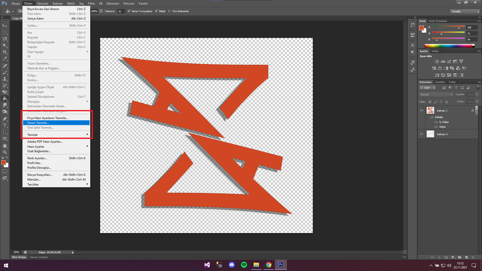This screenshot has height=271, width=482.
Task: Select the Zoom tool
Action: pyautogui.click(x=5, y=152)
